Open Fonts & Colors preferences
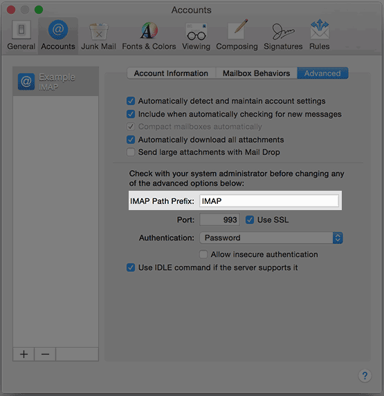This screenshot has height=396, width=384. (x=149, y=35)
